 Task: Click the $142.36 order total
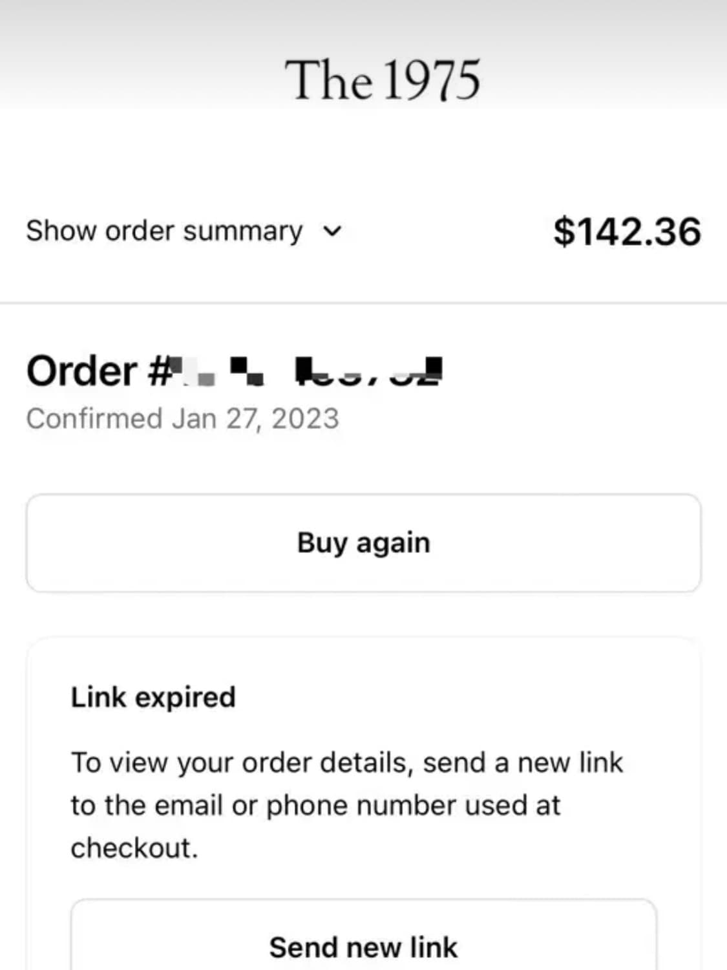click(627, 232)
